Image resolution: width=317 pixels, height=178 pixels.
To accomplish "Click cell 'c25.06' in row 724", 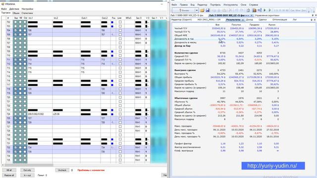I will pos(56,114).
